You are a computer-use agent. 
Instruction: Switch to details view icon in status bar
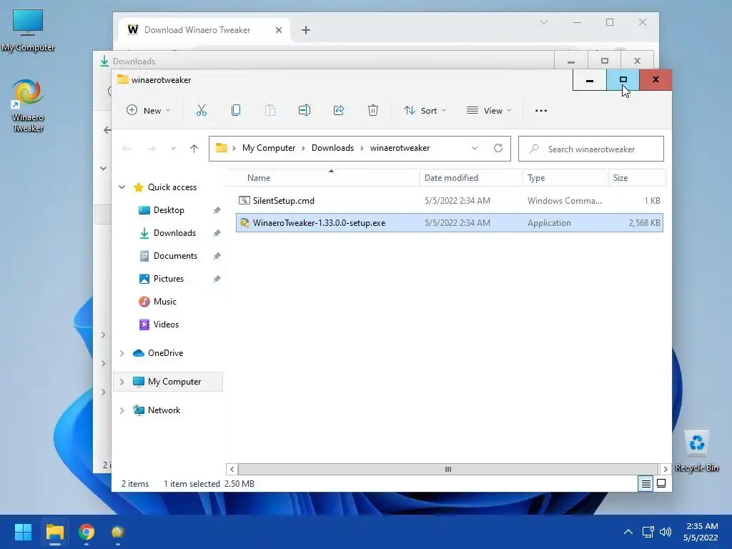click(646, 484)
